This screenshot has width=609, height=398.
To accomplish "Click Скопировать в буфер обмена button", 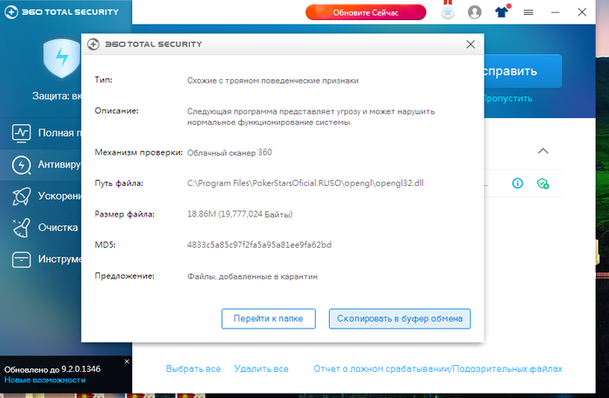I will coord(399,318).
